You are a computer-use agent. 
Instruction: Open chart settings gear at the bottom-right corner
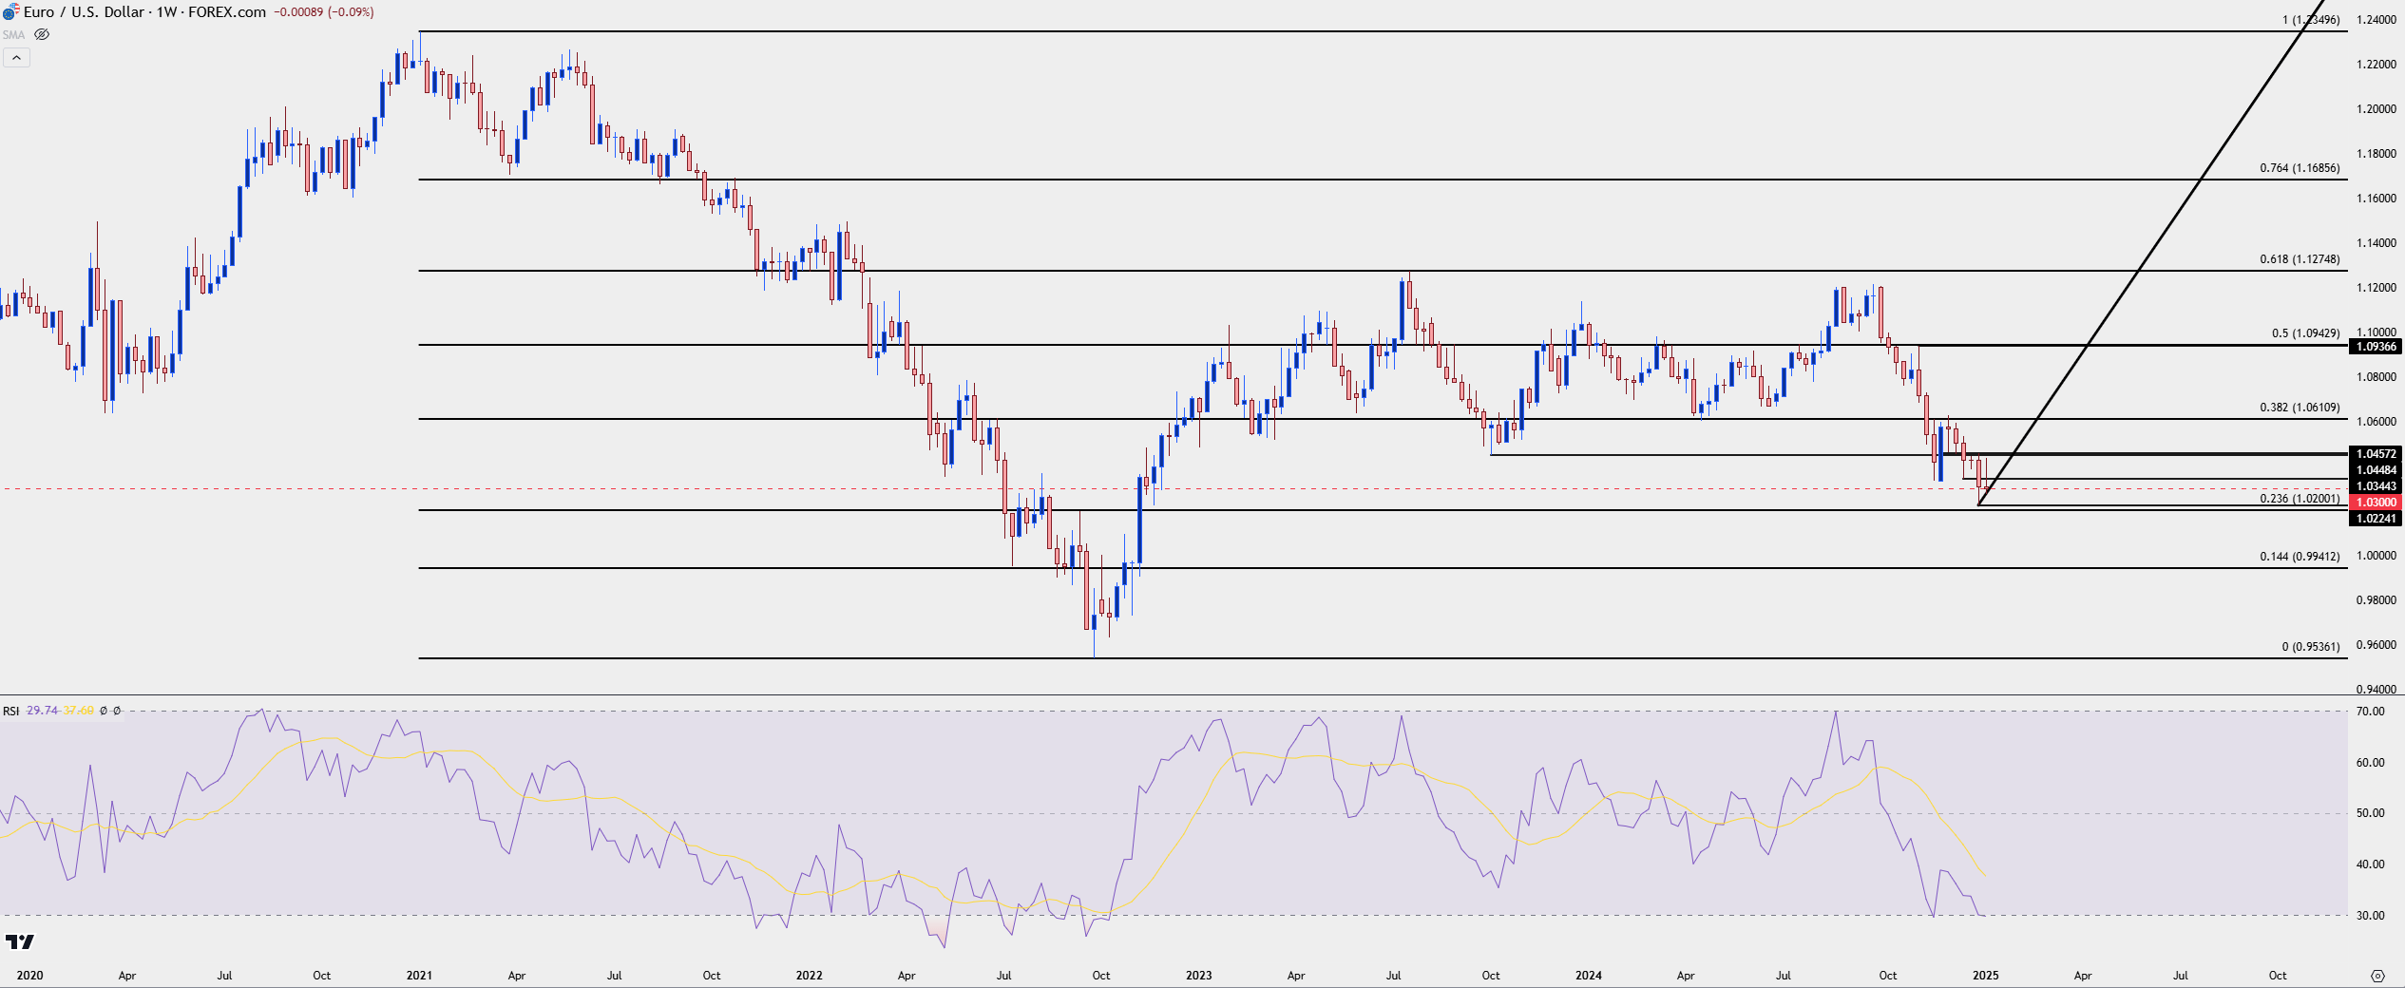pyautogui.click(x=2377, y=976)
